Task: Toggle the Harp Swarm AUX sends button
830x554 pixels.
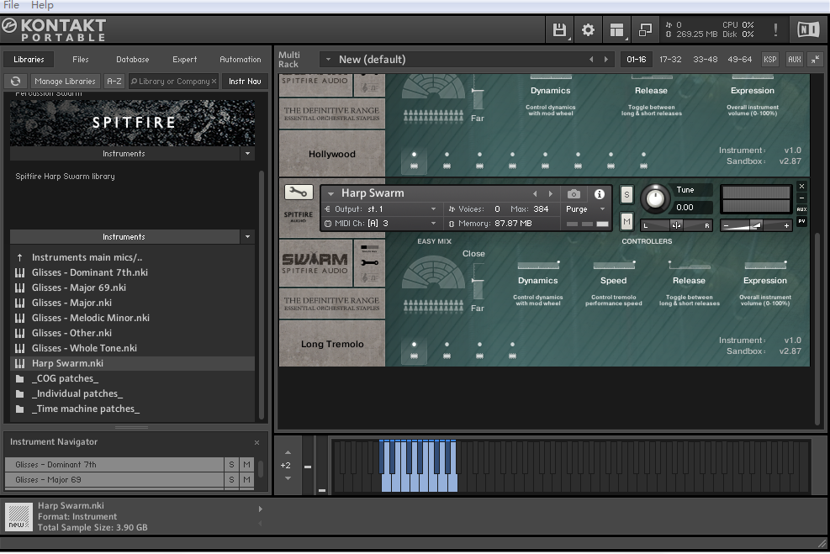Action: [x=801, y=209]
